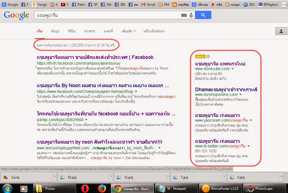This screenshot has height=193, width=288.
Task: Open the Gmail bookmark
Action: point(148,5)
